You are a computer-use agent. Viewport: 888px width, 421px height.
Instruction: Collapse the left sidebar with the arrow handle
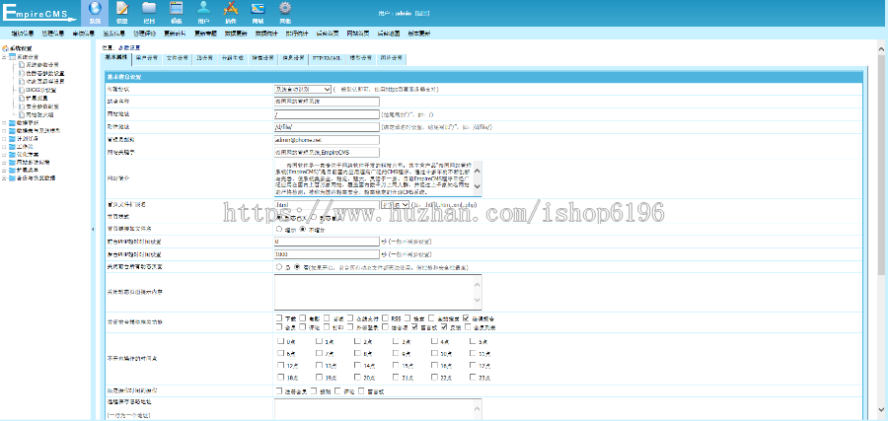click(93, 229)
